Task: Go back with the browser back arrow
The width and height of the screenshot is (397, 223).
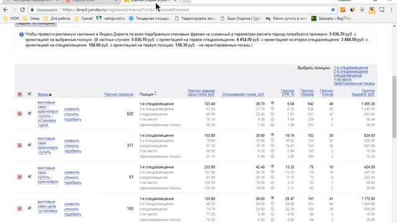Action: click(6, 10)
